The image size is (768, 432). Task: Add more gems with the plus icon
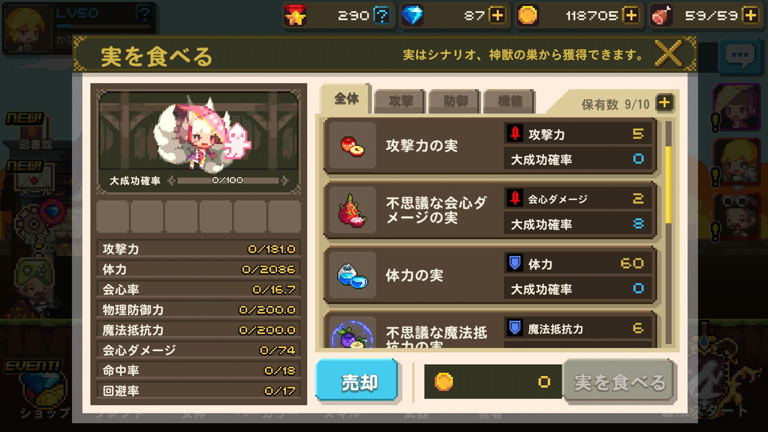[497, 16]
